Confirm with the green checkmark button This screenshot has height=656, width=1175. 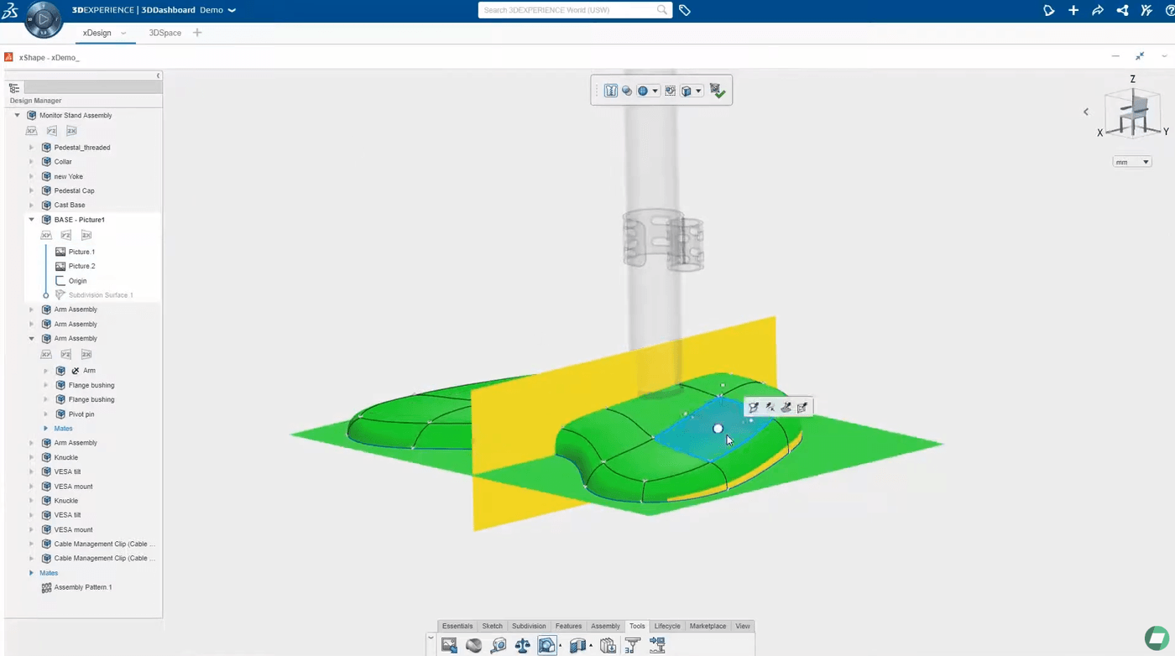(x=719, y=91)
